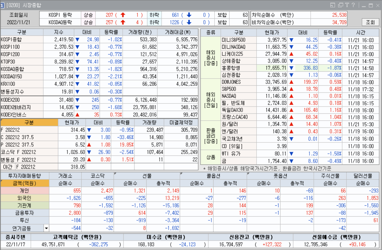Viewport: 382px width, 250px height.
Task: Click the KOSDAQ등락 상승 count 257
Action: (x=109, y=22)
